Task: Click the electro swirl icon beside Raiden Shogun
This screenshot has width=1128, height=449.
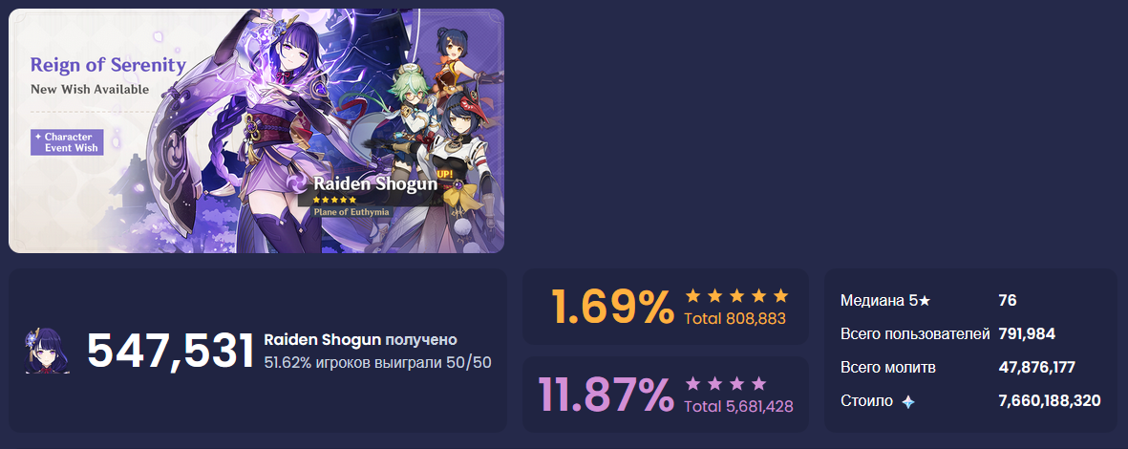Action: point(299,185)
